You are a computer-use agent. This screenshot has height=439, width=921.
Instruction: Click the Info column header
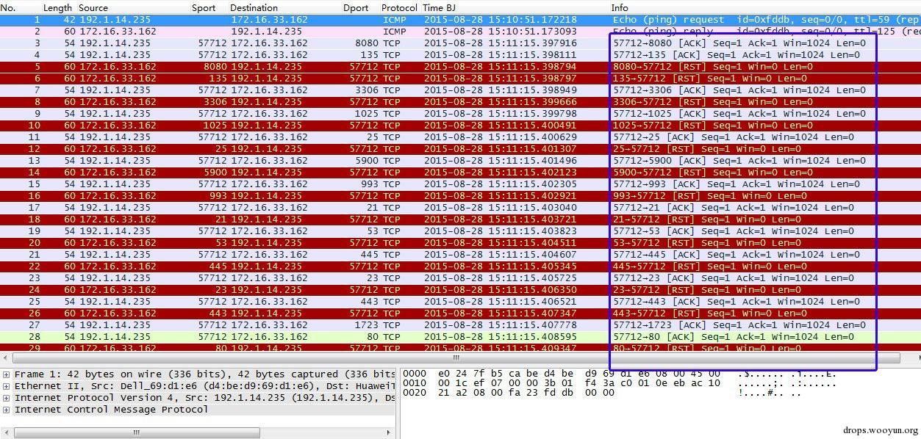(620, 7)
